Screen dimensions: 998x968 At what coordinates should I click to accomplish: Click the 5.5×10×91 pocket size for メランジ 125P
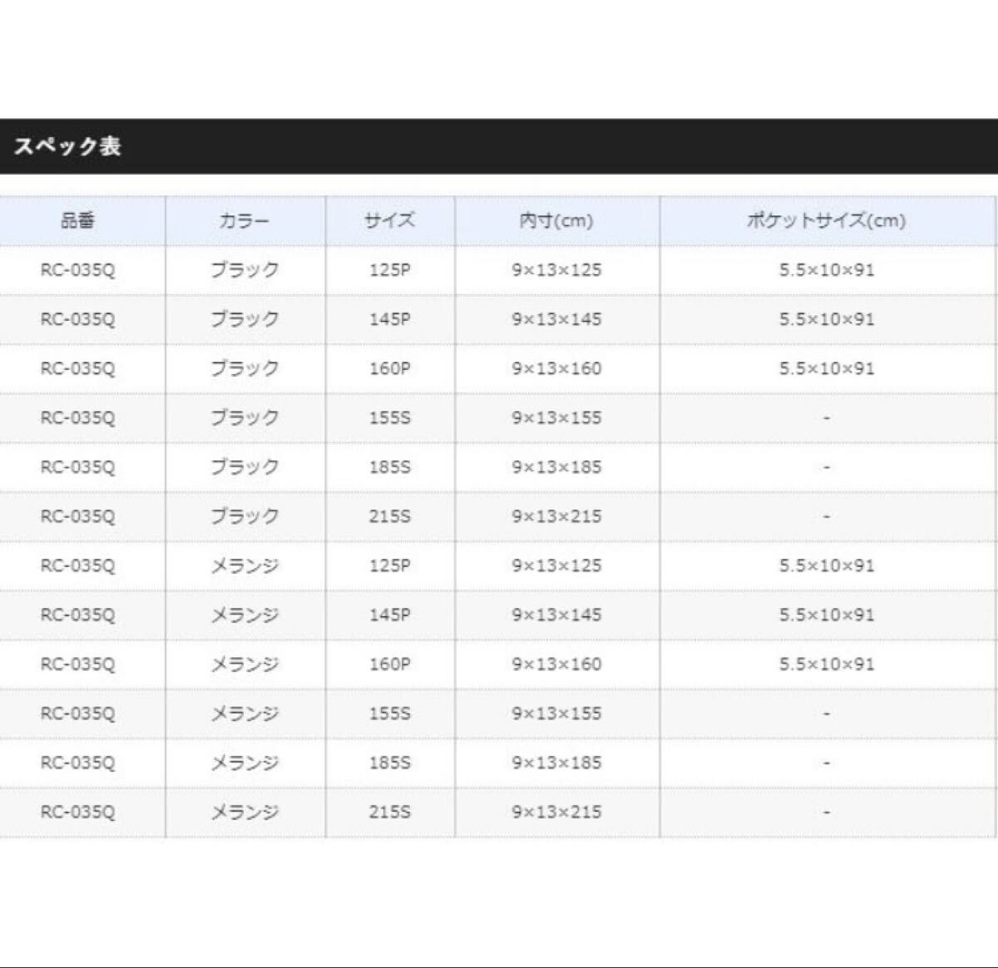[826, 565]
